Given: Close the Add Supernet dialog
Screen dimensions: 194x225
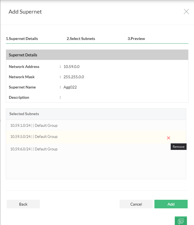Looking at the screenshot, I should pos(186,12).
